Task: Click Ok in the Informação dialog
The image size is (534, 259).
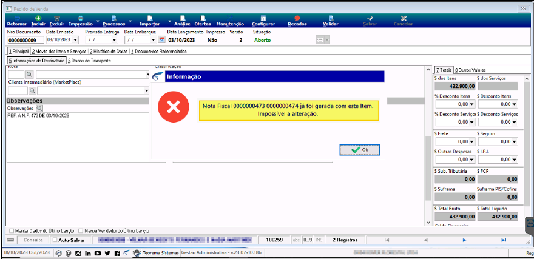Action: coord(360,150)
